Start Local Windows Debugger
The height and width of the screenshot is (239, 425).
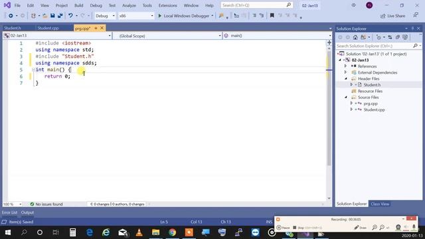click(183, 16)
